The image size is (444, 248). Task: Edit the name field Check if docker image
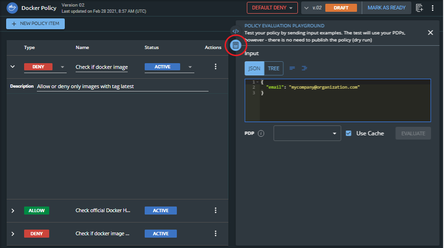coord(102,67)
